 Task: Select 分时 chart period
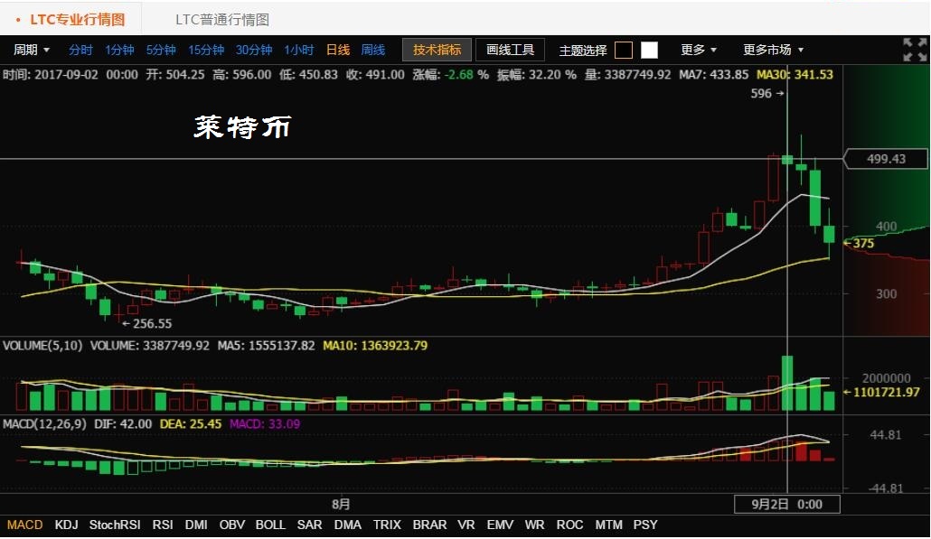pyautogui.click(x=80, y=50)
